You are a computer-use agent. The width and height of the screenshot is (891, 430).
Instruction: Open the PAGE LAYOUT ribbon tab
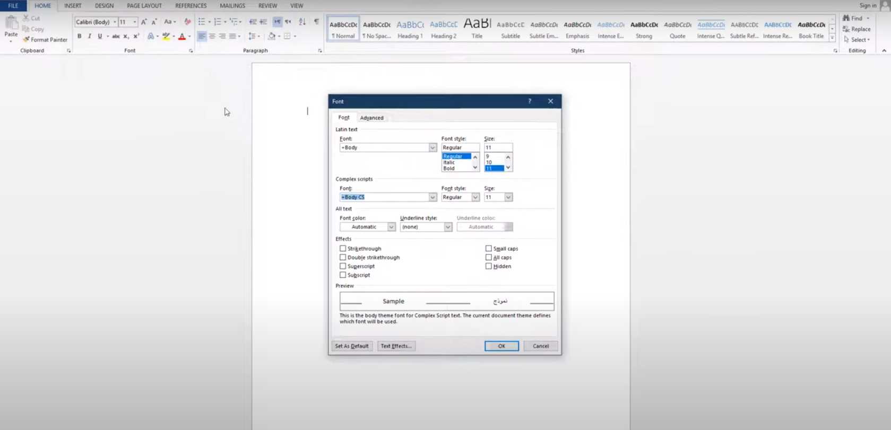(144, 6)
